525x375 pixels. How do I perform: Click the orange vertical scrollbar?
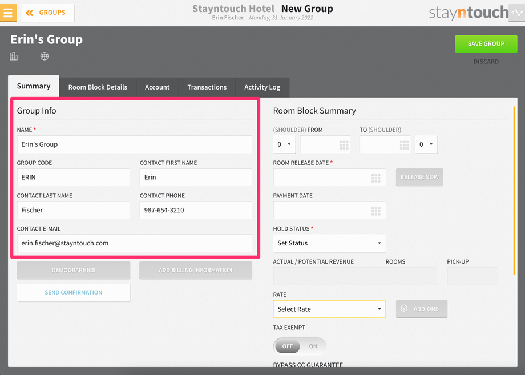point(514,191)
